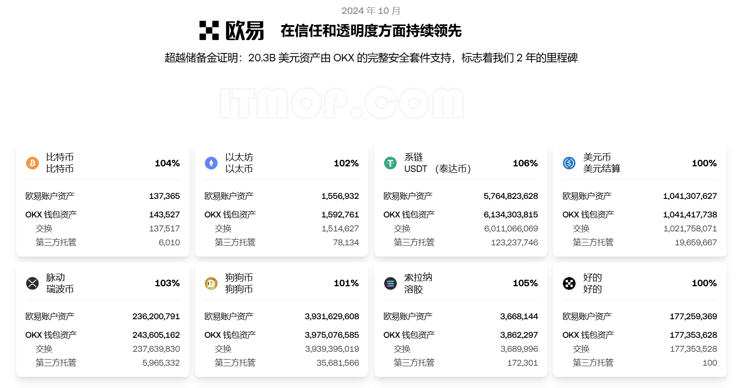Click USDT 第三方托管 amount 123,237,746

pyautogui.click(x=514, y=243)
